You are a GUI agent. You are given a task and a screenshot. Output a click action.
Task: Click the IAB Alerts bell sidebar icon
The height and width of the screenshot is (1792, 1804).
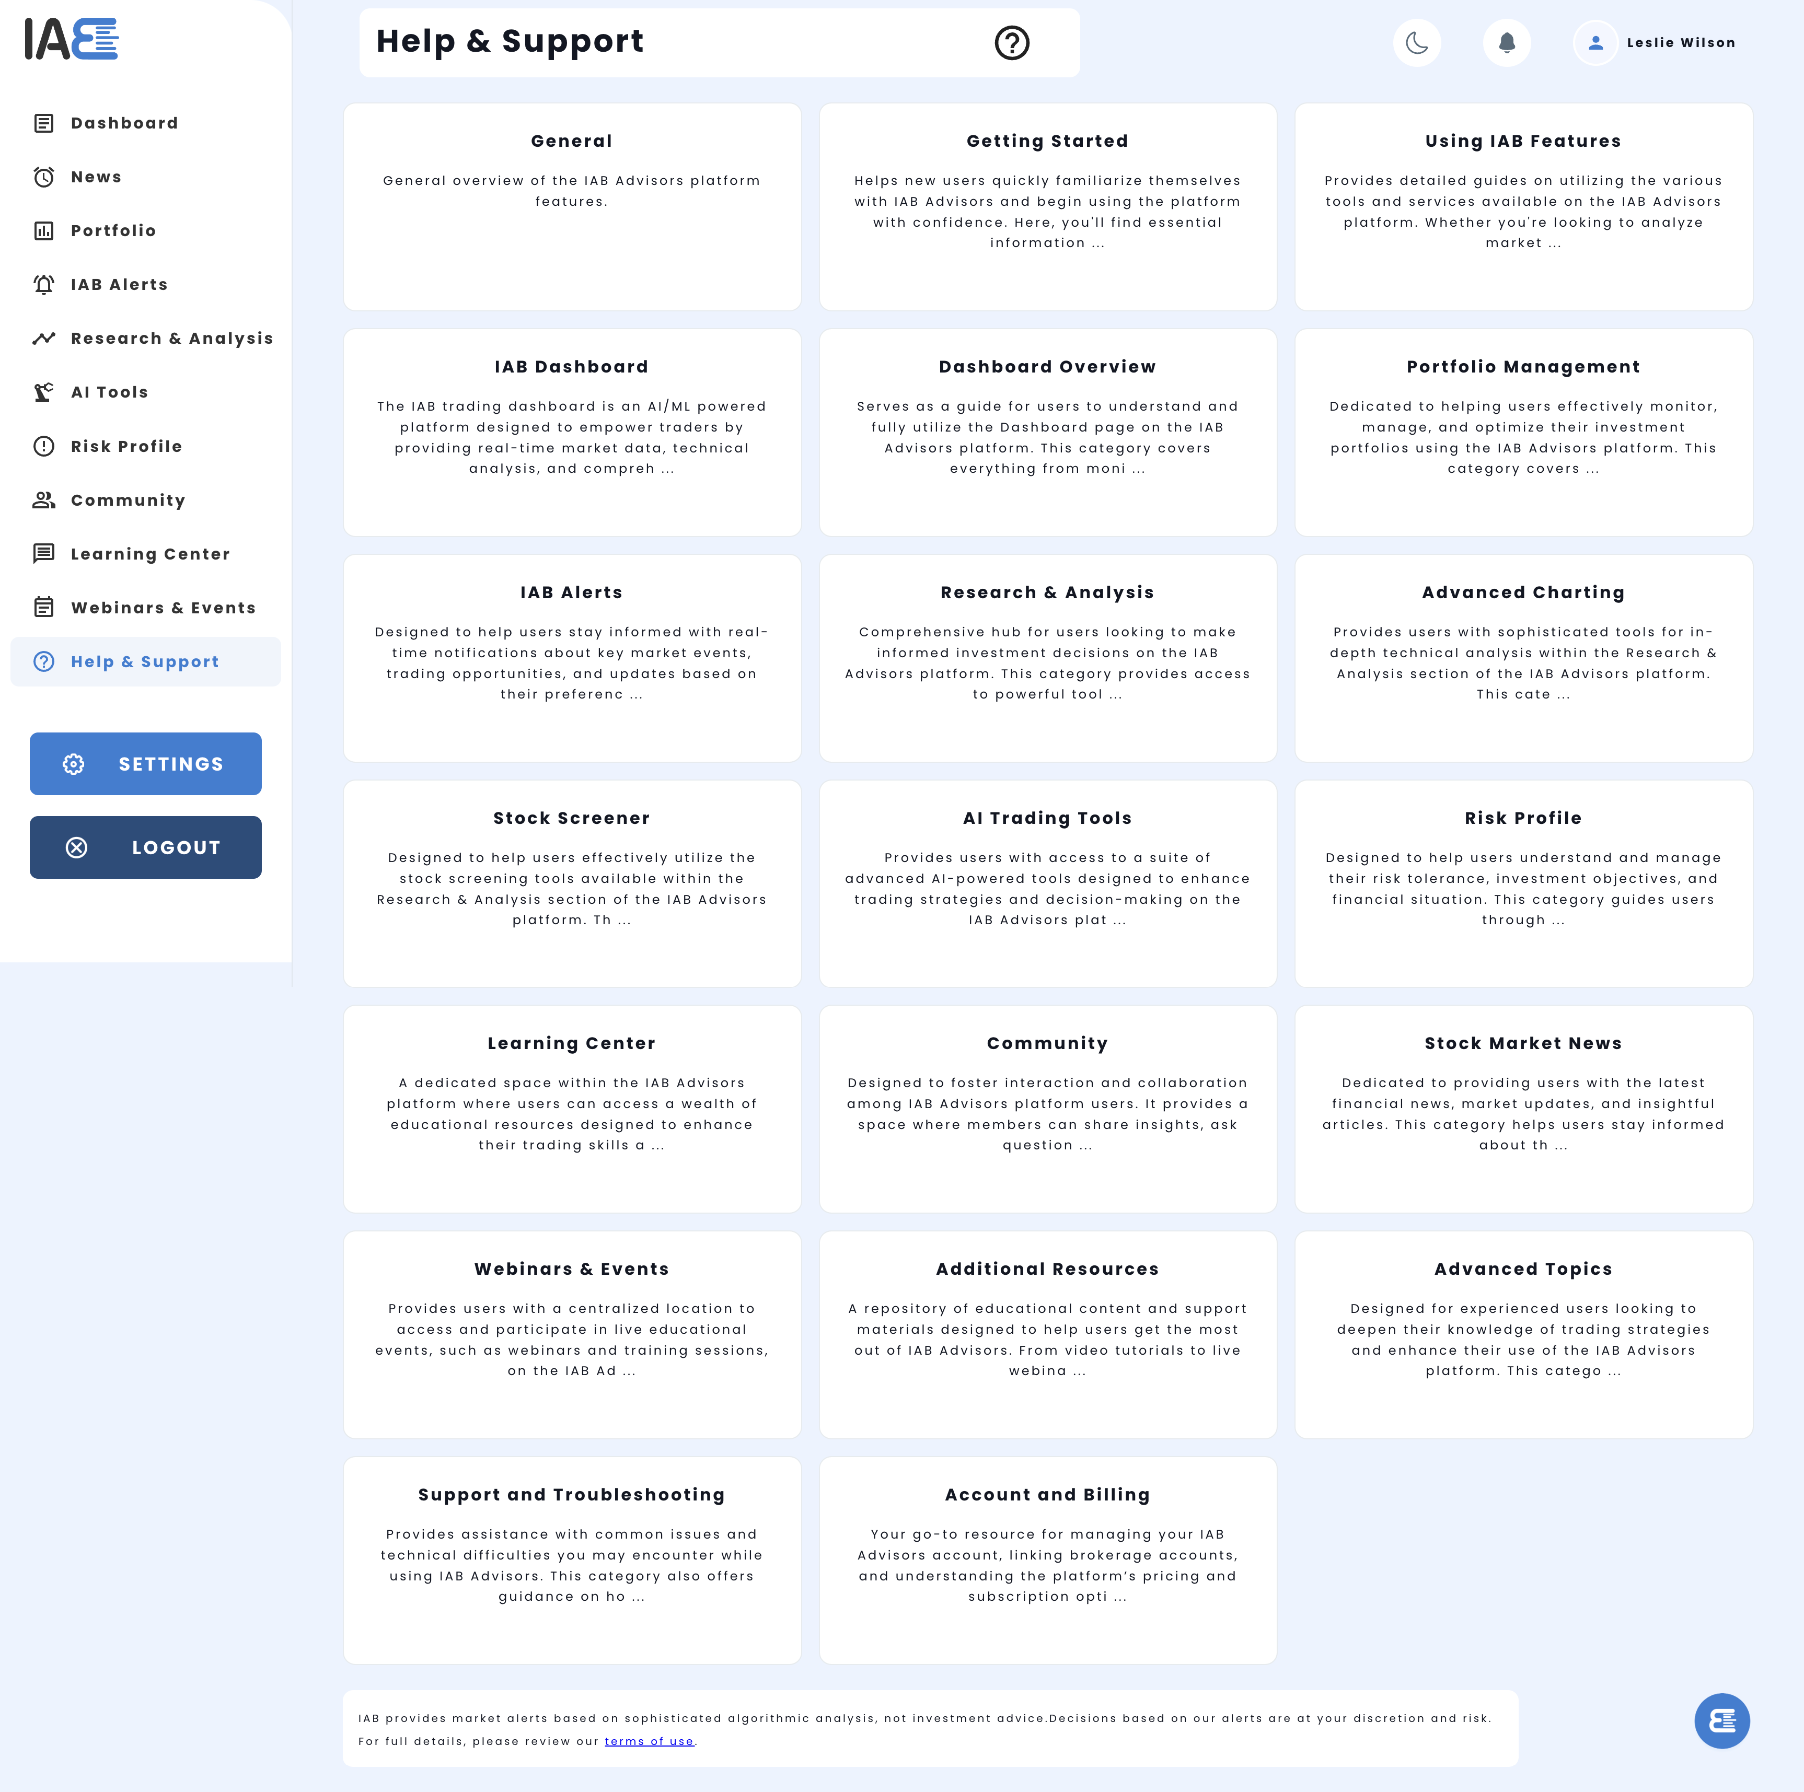(x=44, y=285)
